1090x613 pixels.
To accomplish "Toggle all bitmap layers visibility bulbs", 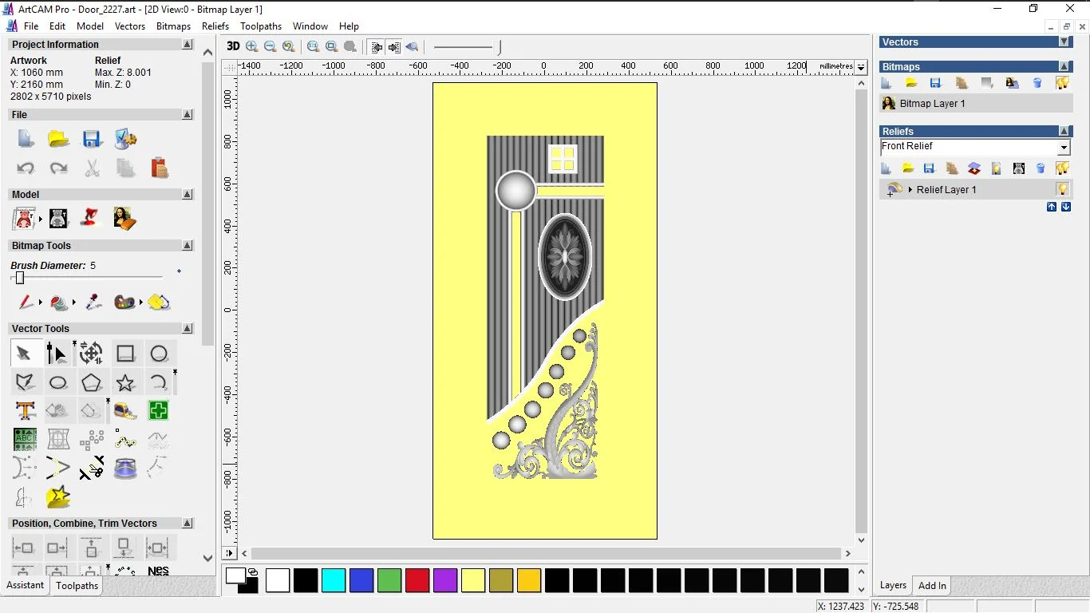I will point(1062,83).
